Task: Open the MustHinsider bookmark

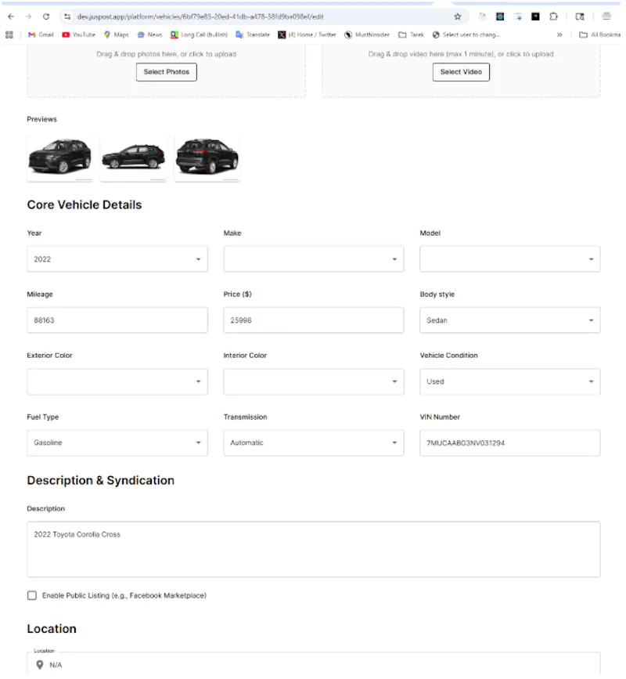Action: click(x=367, y=34)
